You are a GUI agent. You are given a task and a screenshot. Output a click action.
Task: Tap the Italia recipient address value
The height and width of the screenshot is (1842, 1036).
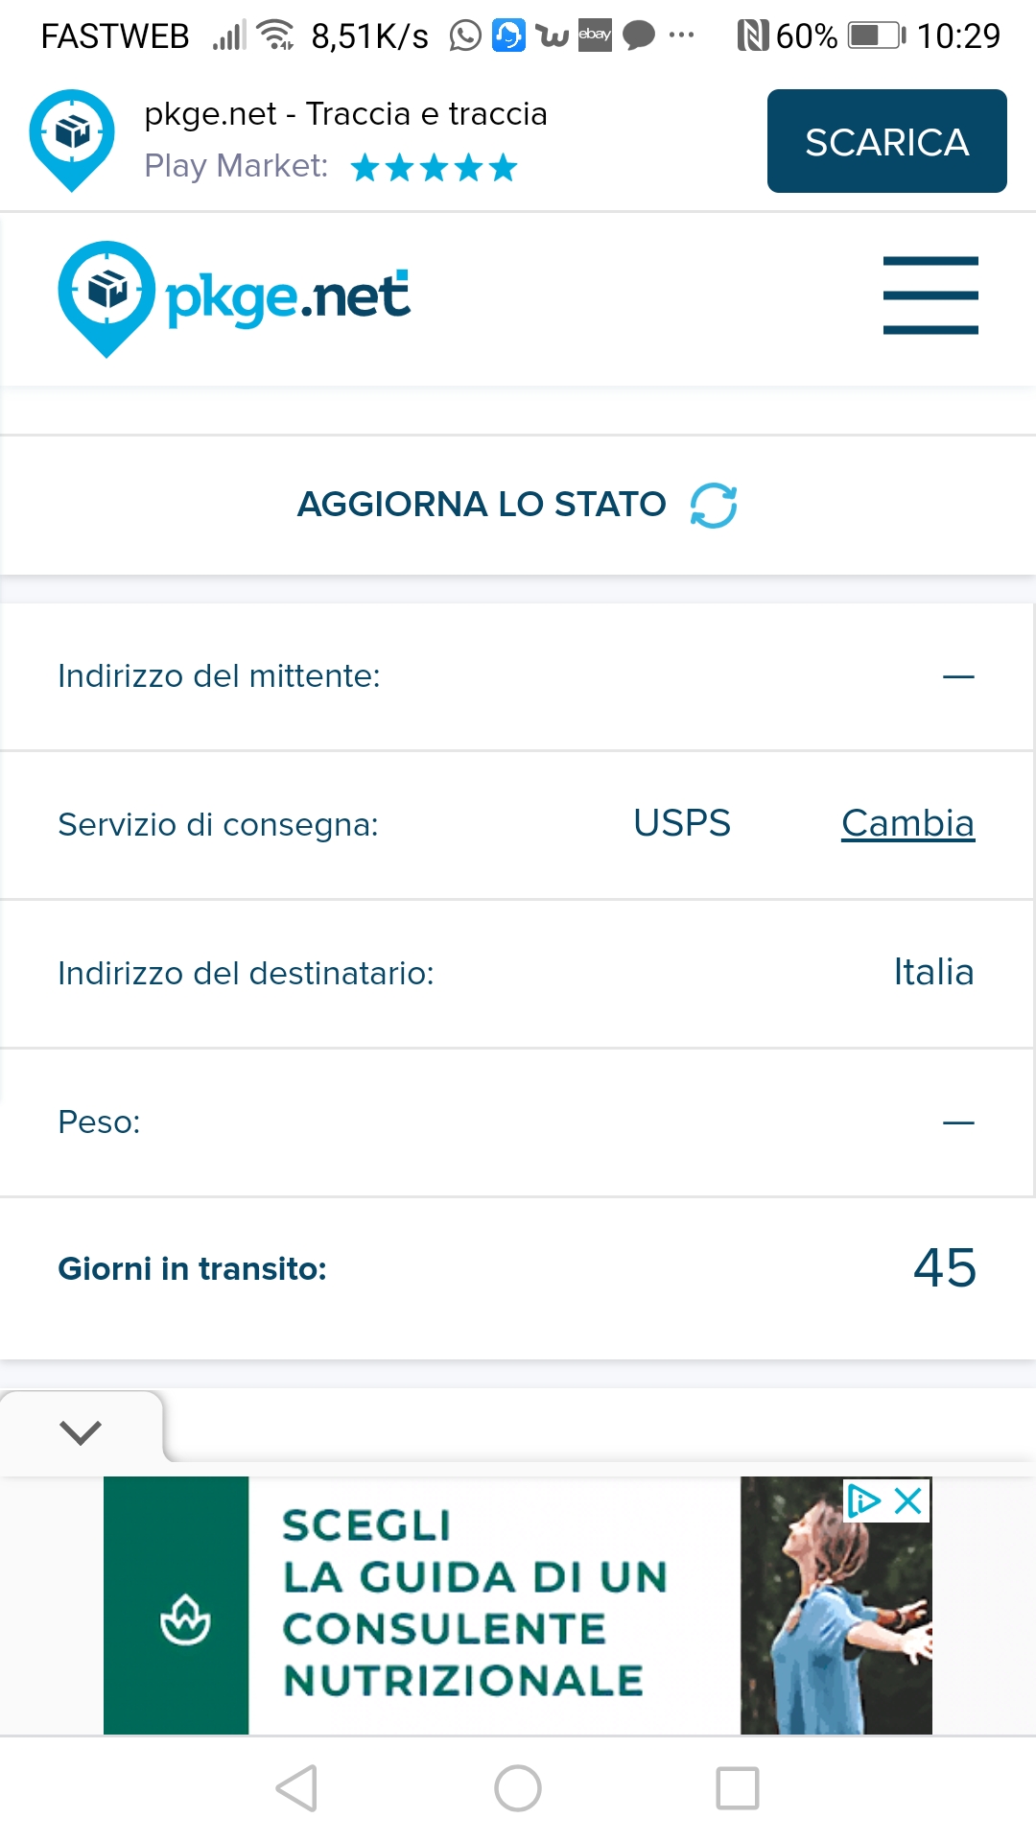point(933,972)
